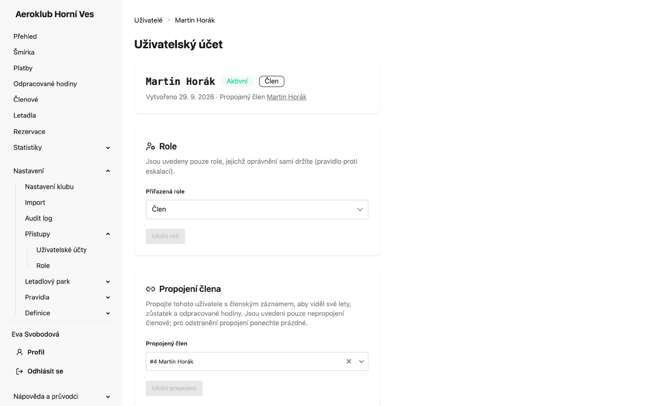Click the profile person icon
The width and height of the screenshot is (650, 406).
point(19,352)
